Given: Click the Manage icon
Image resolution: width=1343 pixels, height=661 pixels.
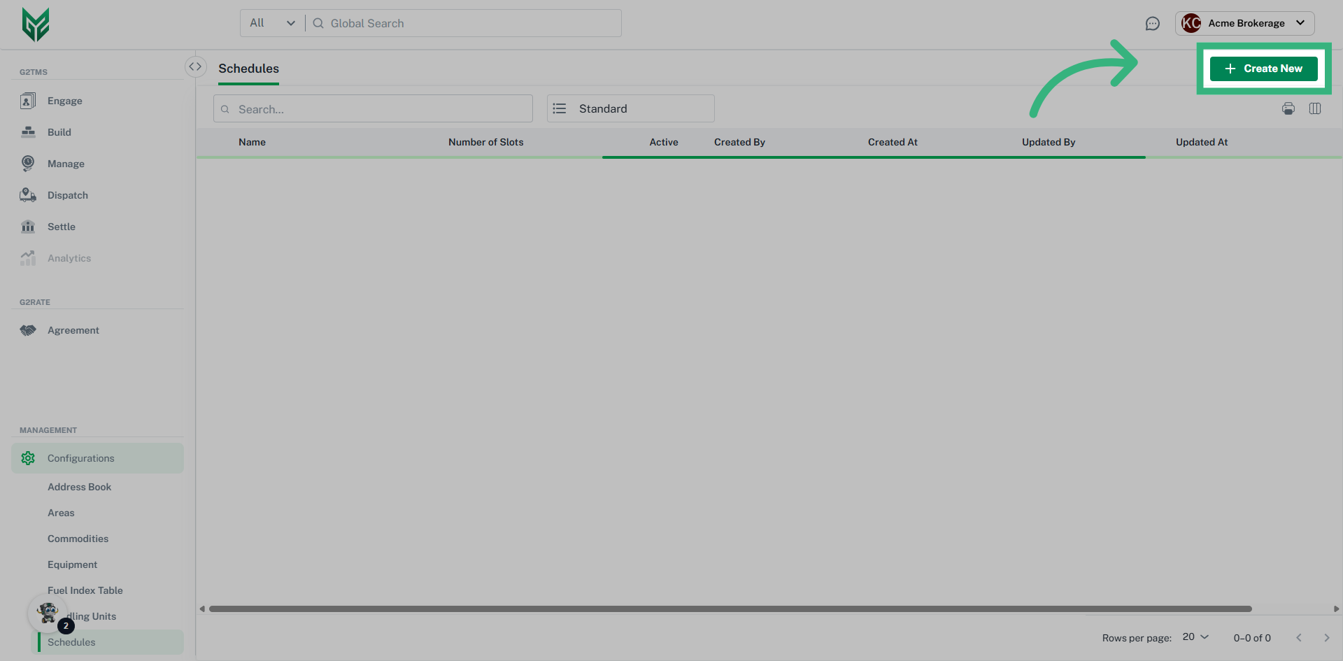Looking at the screenshot, I should 28,163.
